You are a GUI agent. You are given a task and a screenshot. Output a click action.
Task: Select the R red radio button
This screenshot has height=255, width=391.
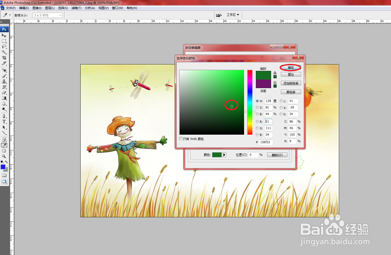point(257,122)
